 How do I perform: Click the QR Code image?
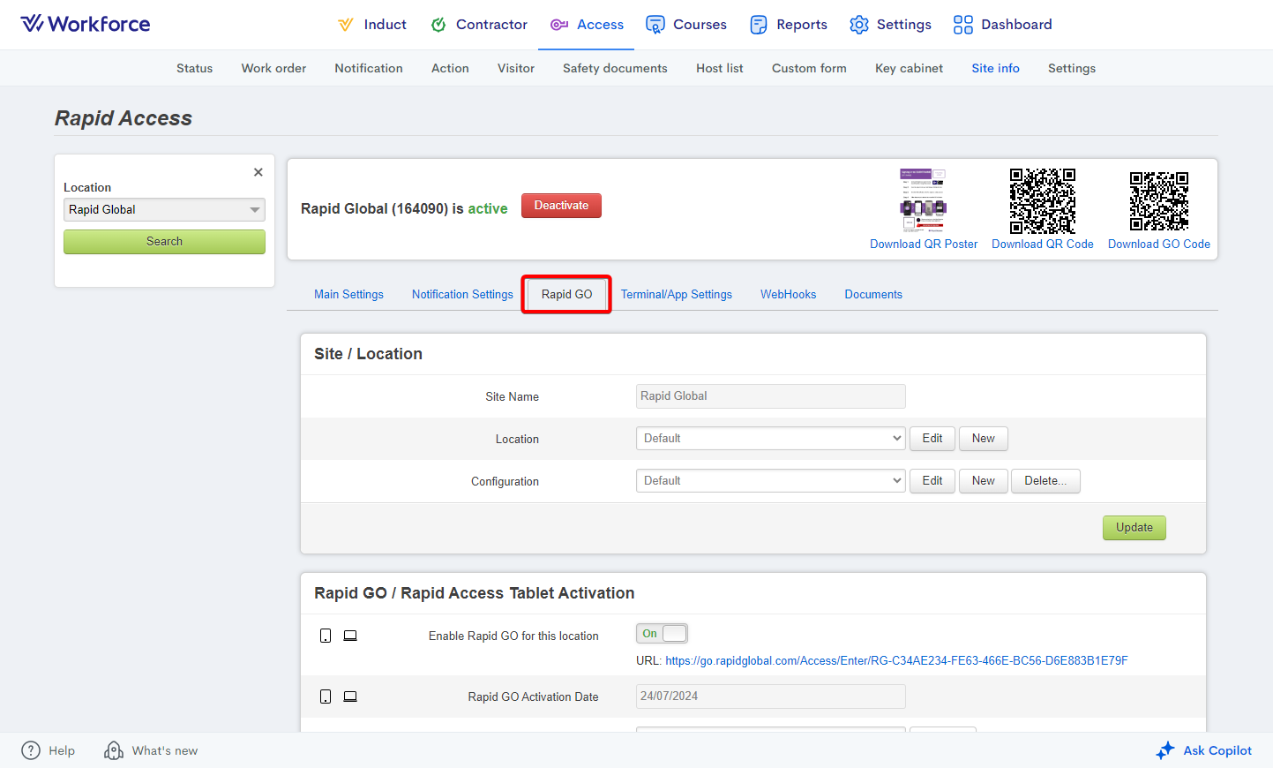pos(1043,200)
